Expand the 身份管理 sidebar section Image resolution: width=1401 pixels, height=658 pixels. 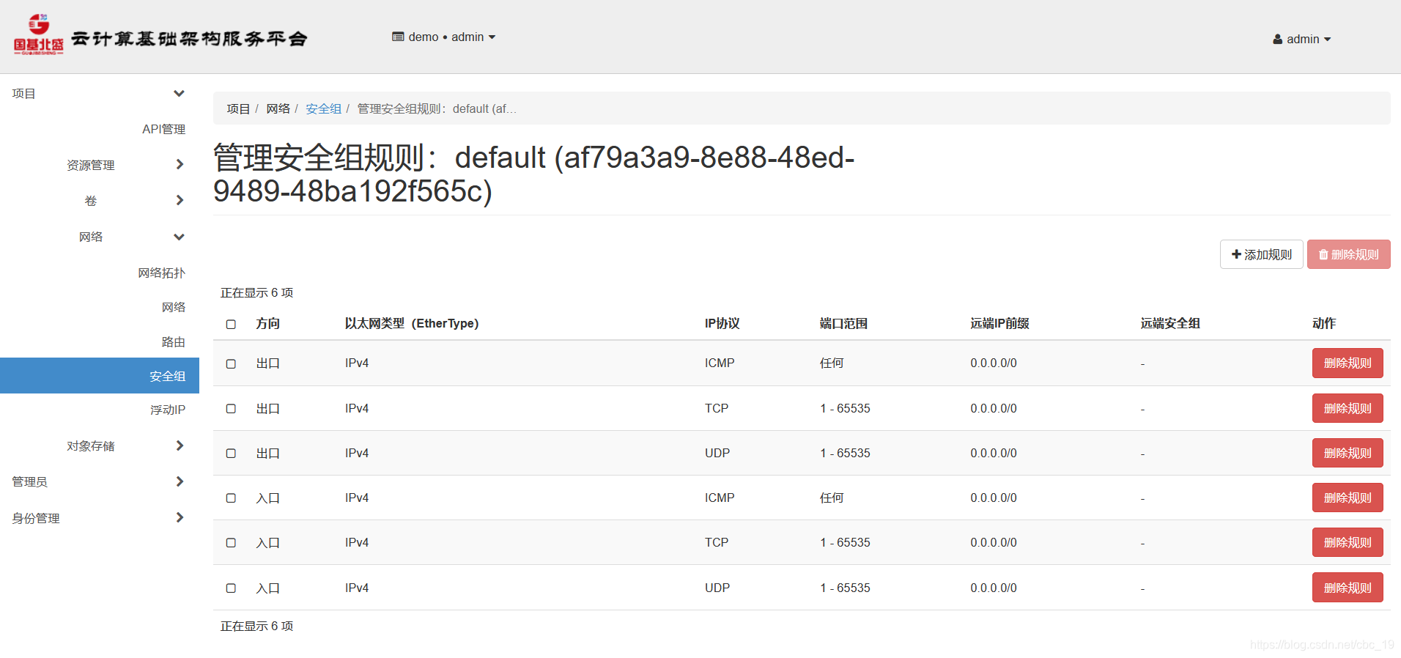click(x=100, y=518)
